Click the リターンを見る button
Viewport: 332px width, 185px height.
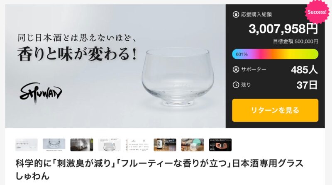[275, 110]
